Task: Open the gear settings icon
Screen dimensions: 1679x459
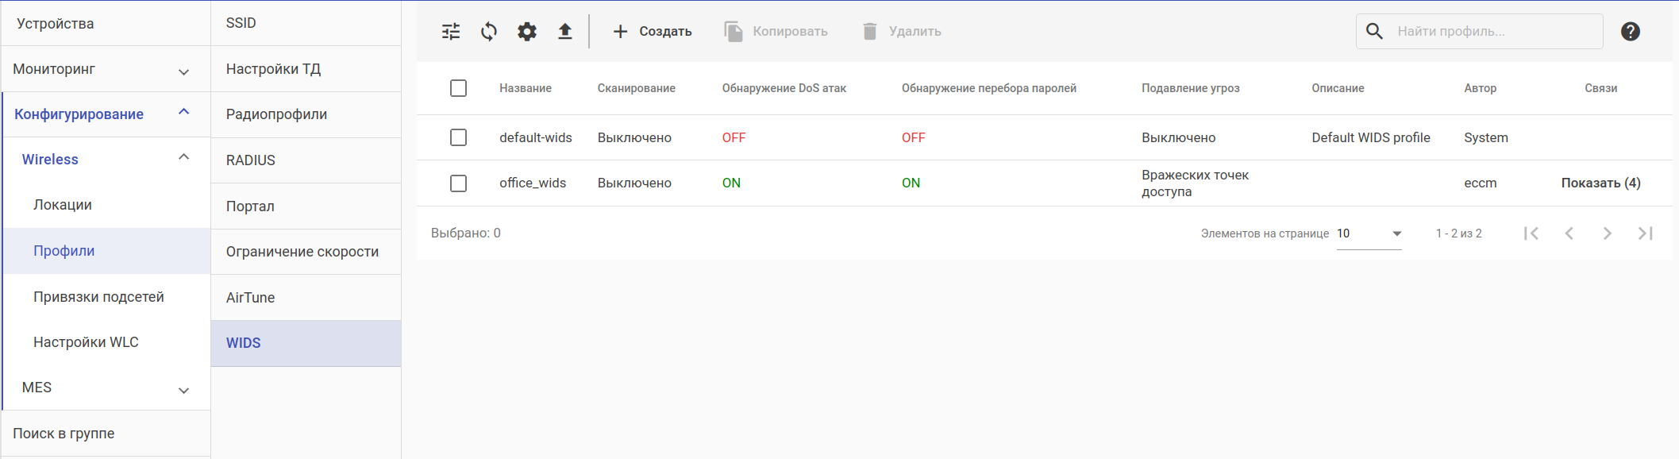Action: coord(527,32)
